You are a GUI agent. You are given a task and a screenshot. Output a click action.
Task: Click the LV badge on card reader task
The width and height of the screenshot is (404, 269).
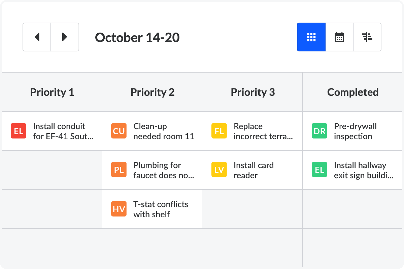[219, 170]
